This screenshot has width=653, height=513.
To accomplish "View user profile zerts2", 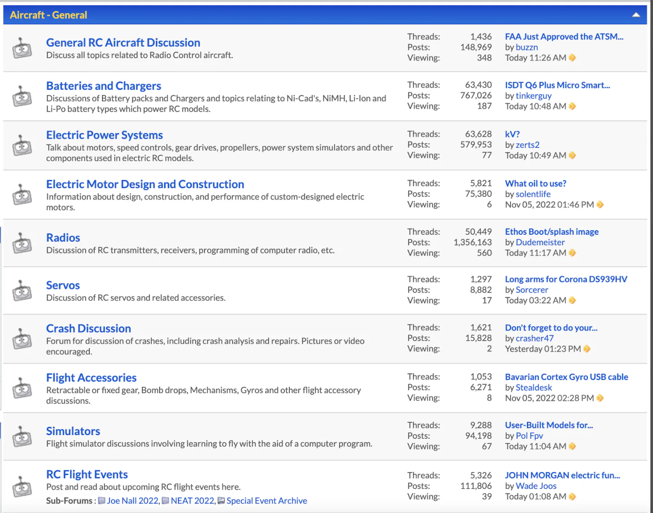I will (528, 145).
